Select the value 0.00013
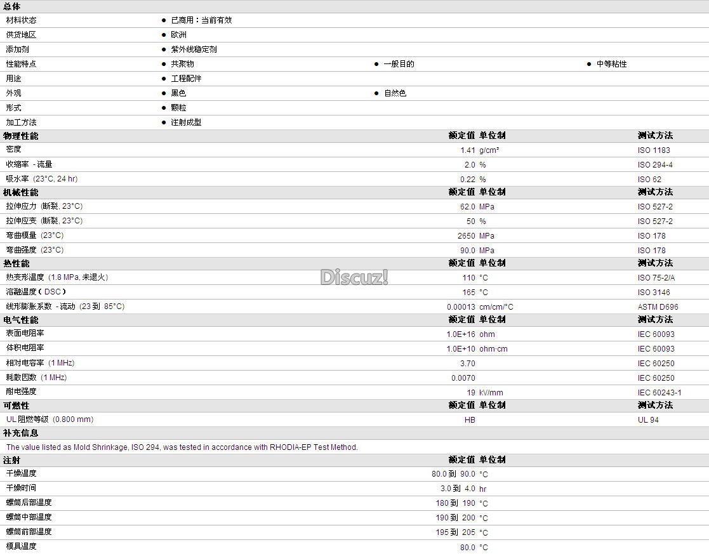 click(x=461, y=307)
